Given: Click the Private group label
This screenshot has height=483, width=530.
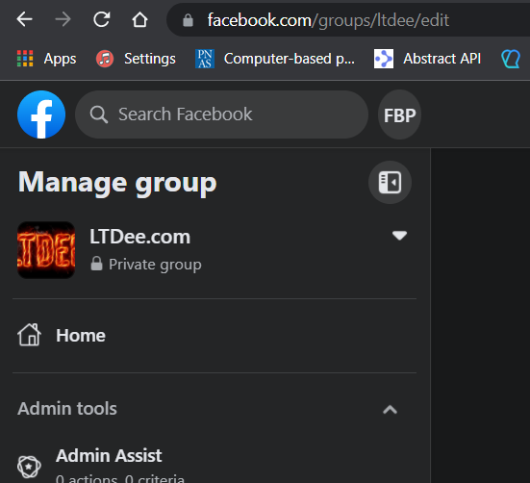Looking at the screenshot, I should (155, 265).
